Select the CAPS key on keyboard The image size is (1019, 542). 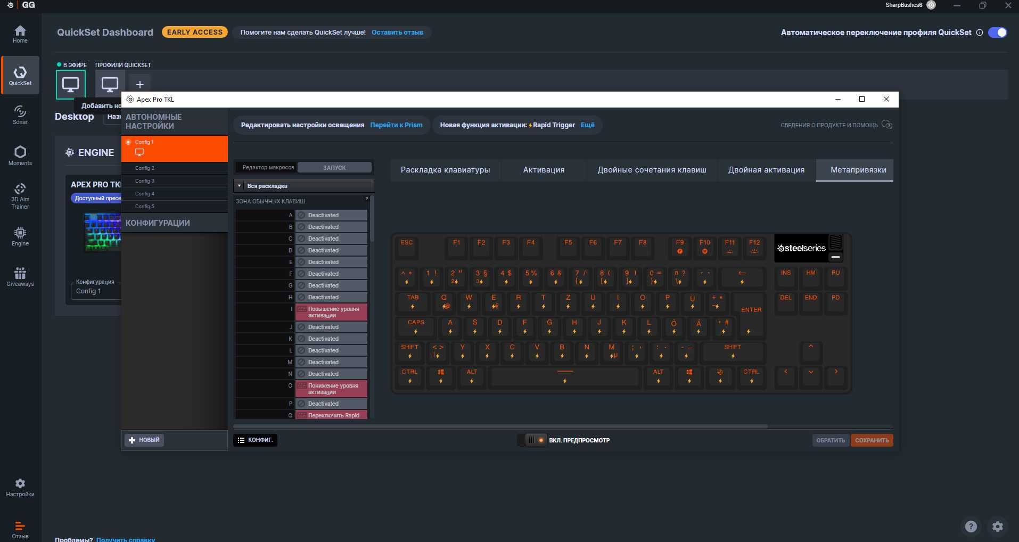pos(416,327)
